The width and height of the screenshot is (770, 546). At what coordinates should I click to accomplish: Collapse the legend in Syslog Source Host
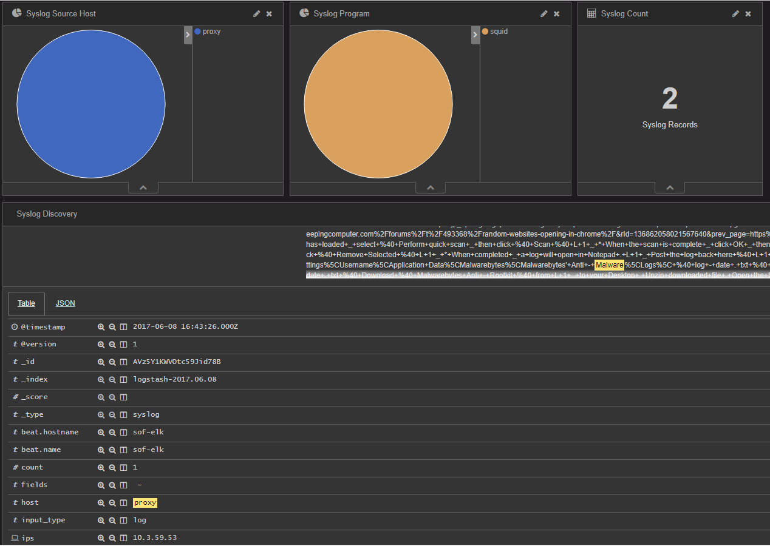(x=188, y=35)
